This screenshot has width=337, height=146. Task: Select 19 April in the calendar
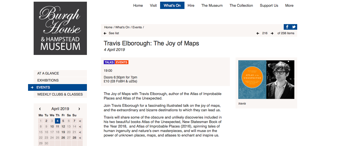coord(63,132)
